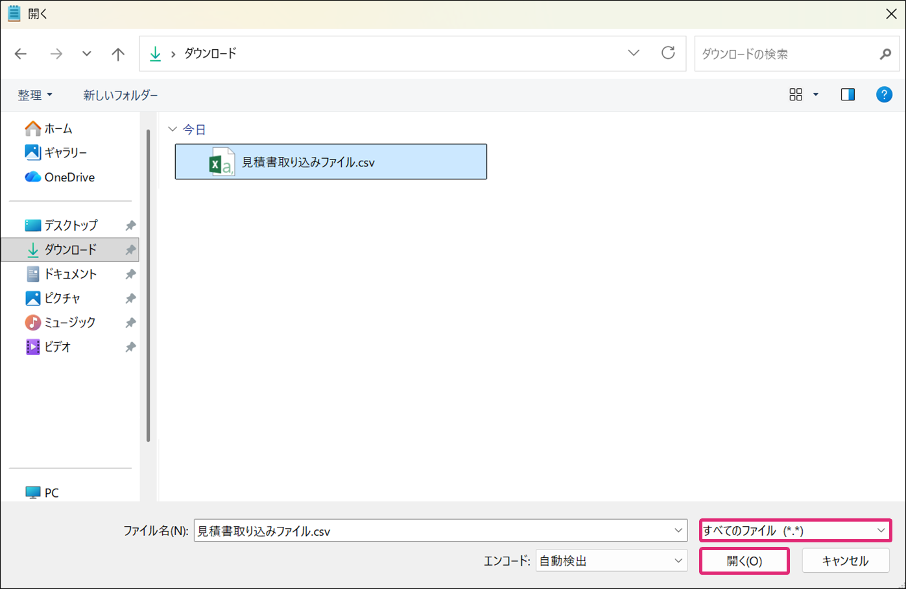
Task: Open the help question mark icon
Action: [x=883, y=95]
